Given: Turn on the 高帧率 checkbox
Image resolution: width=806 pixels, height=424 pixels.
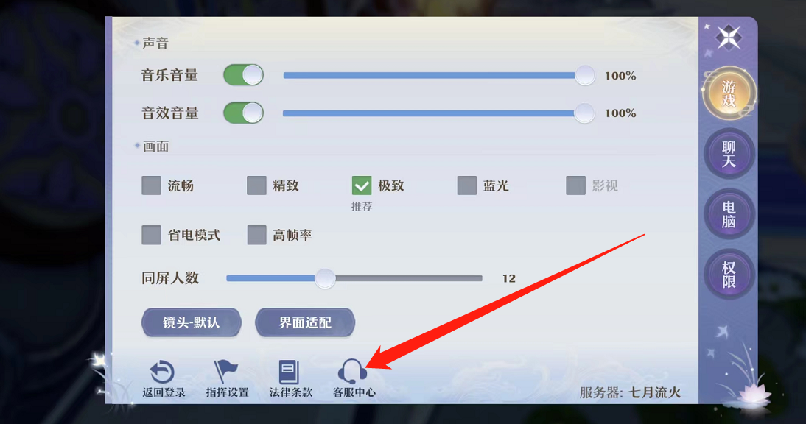Looking at the screenshot, I should coord(256,235).
